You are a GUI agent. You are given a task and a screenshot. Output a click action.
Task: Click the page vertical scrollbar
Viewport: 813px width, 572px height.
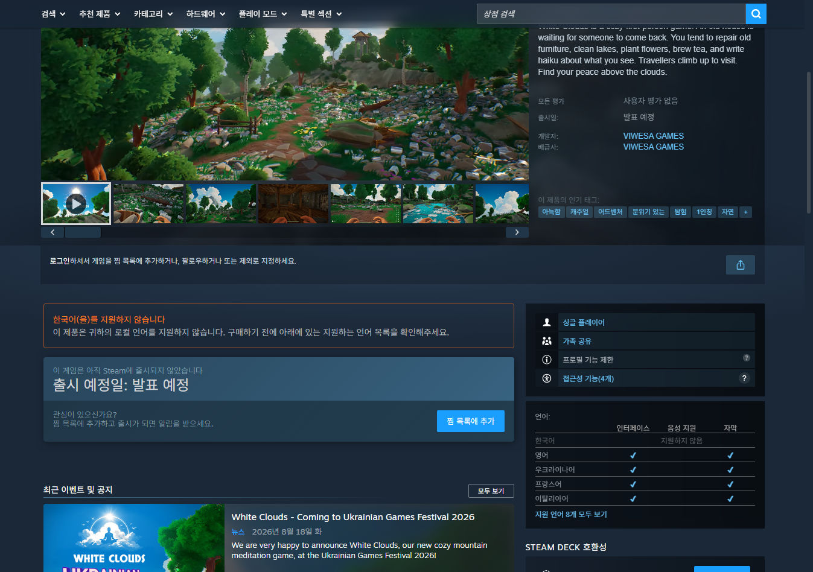tap(809, 143)
